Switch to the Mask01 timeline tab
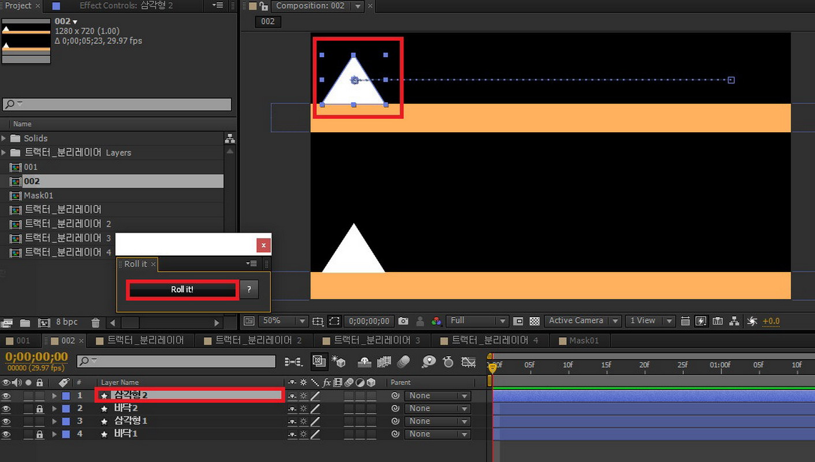The image size is (815, 462). 584,341
